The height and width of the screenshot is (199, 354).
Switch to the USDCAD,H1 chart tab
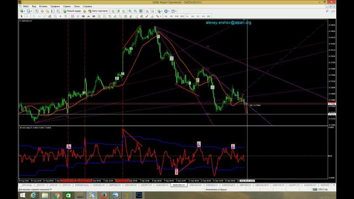(x=195, y=185)
